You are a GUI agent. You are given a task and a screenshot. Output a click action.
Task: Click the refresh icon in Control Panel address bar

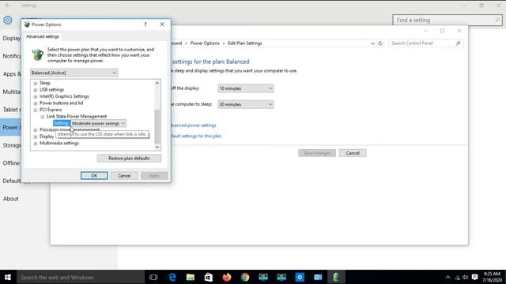point(380,43)
